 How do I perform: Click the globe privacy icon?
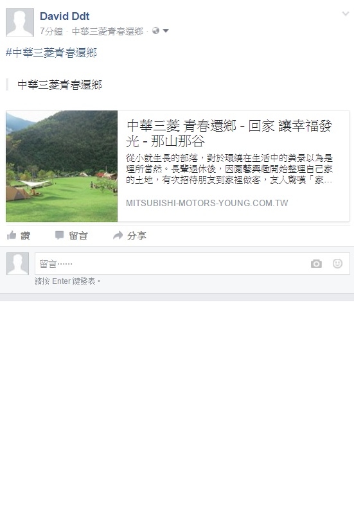click(155, 31)
